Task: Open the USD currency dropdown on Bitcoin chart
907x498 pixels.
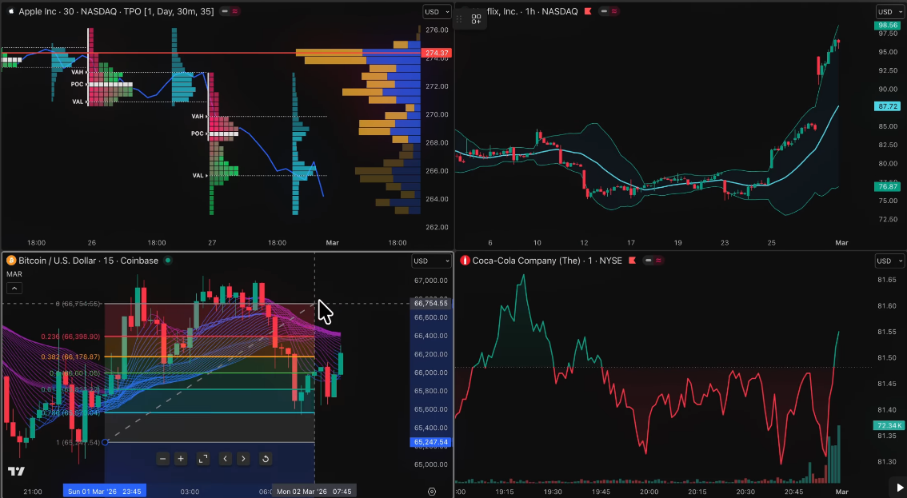Action: [432, 261]
